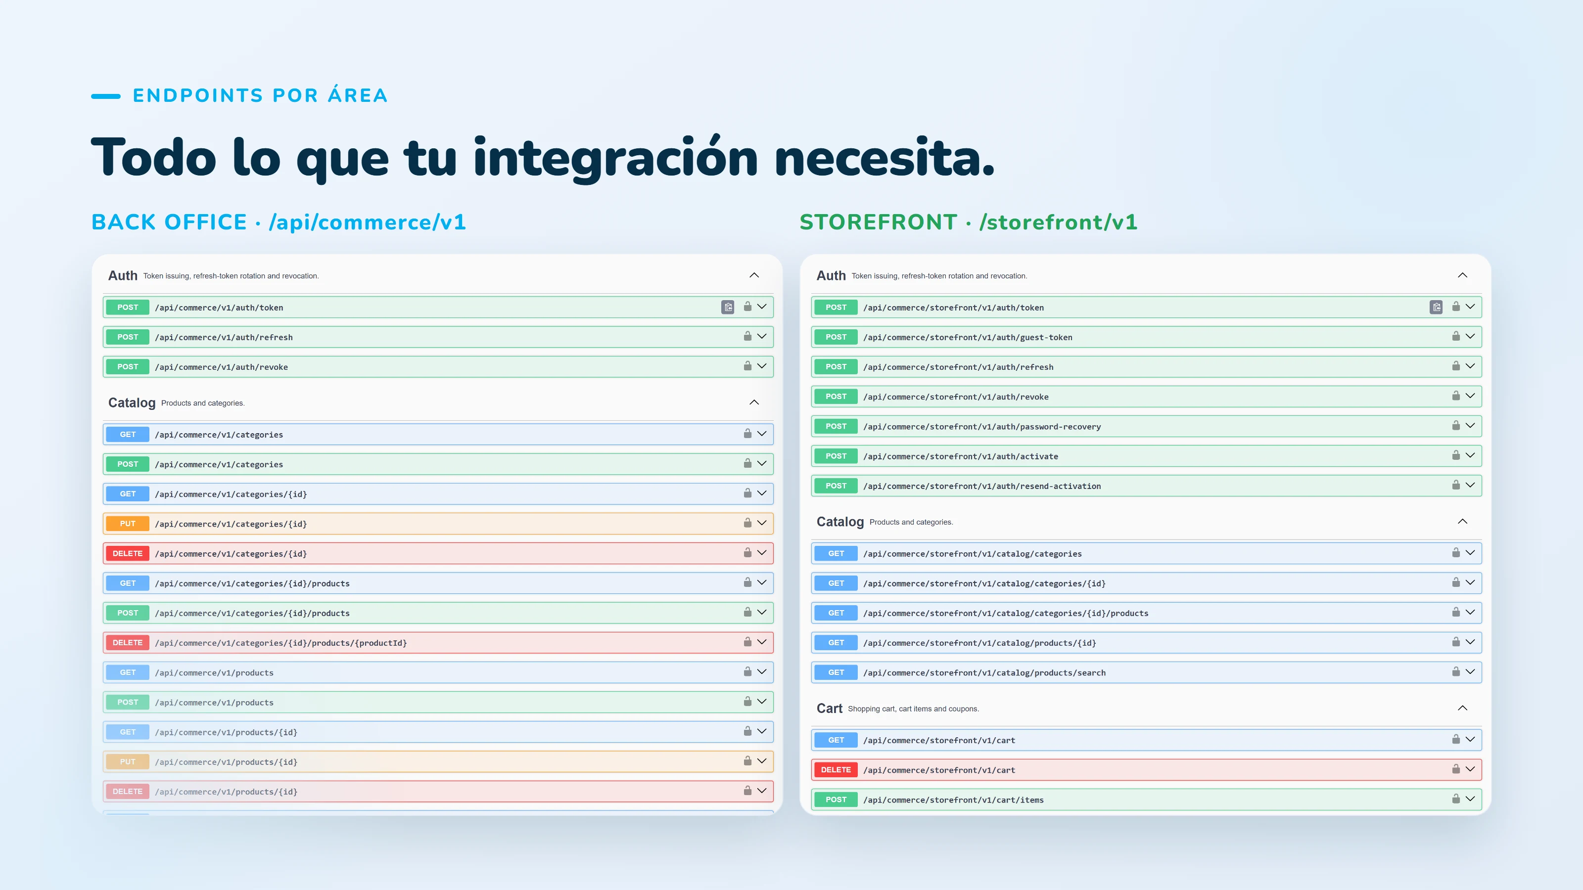Click lock icon on /api/commerce/v1/auth/token row
This screenshot has height=890, width=1583.
click(747, 307)
